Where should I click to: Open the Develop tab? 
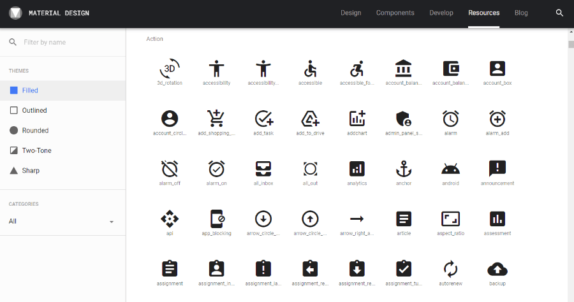pyautogui.click(x=441, y=13)
